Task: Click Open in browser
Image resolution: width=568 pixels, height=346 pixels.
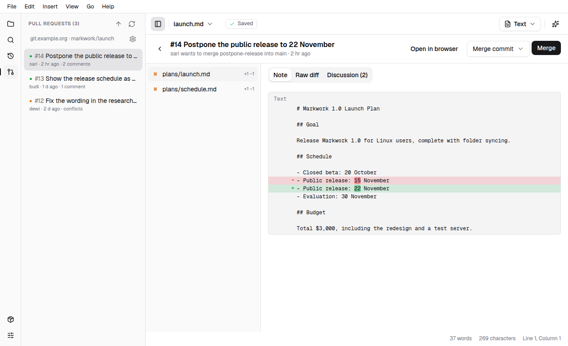Action: pyautogui.click(x=434, y=49)
